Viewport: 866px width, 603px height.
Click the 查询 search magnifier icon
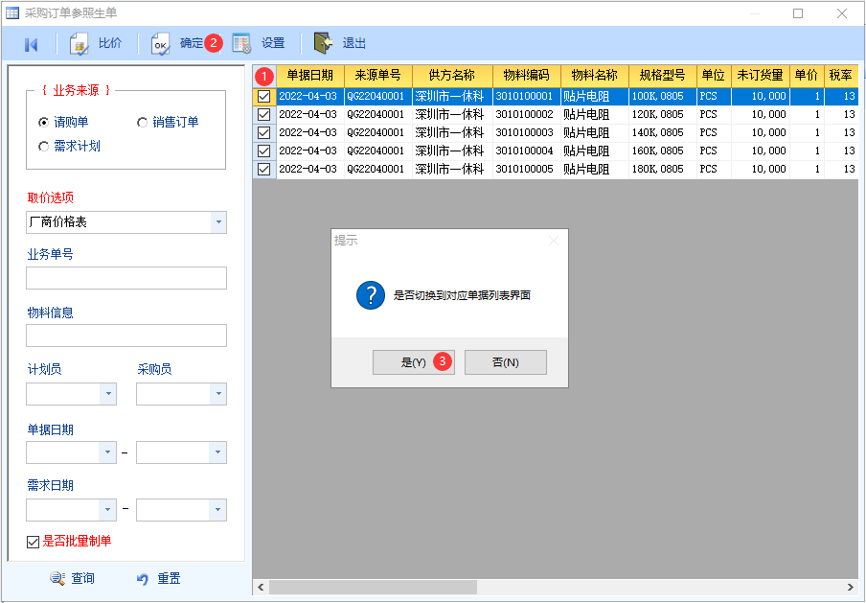[x=57, y=578]
